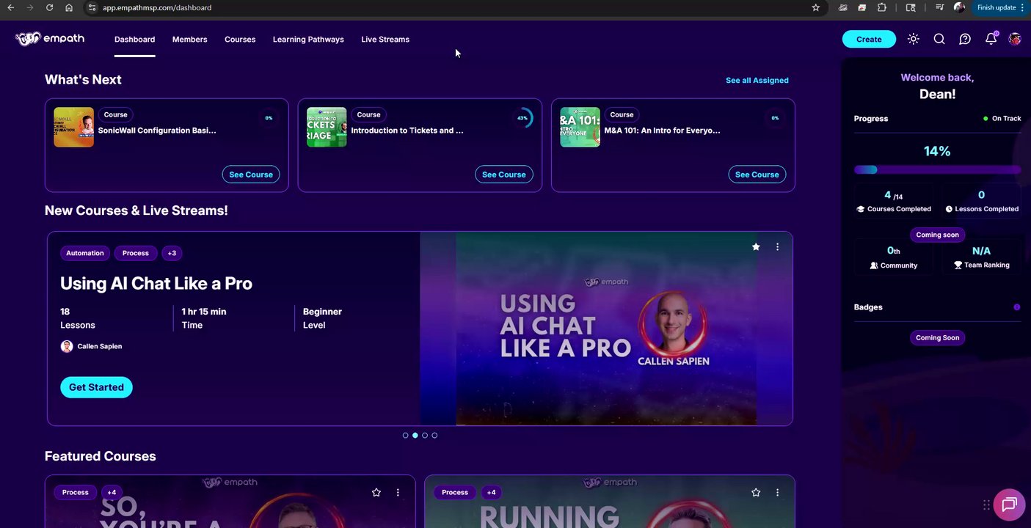Open the SonicWall course thumbnail
Screen dimensions: 1031x528
pyautogui.click(x=73, y=127)
